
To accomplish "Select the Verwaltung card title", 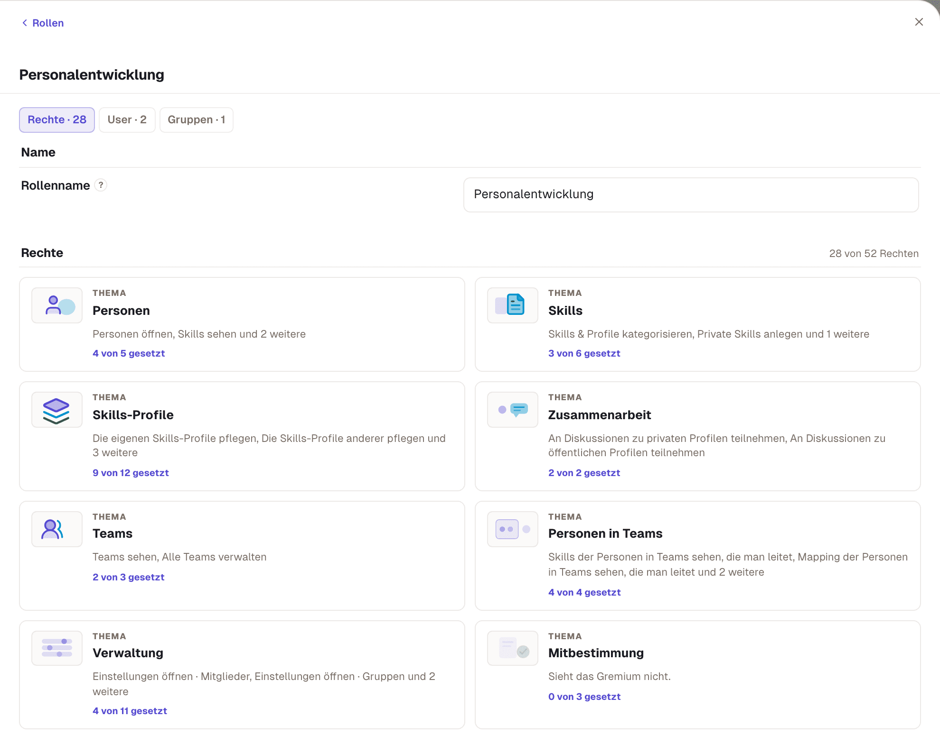I will [x=128, y=653].
